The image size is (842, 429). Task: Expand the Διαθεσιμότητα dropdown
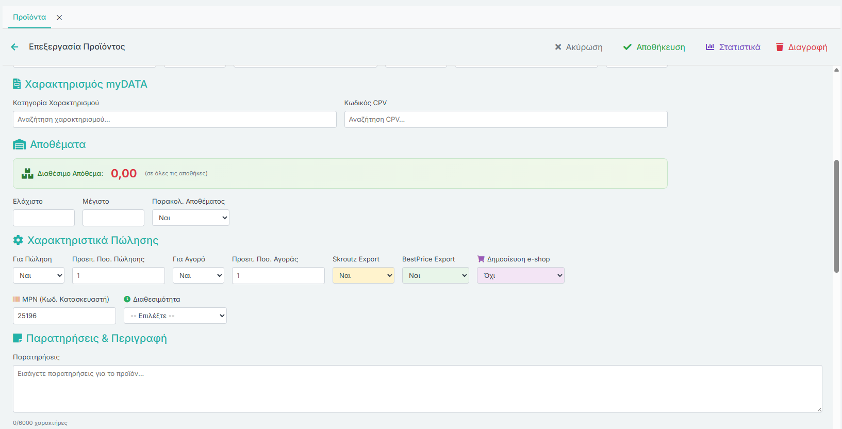[175, 316]
